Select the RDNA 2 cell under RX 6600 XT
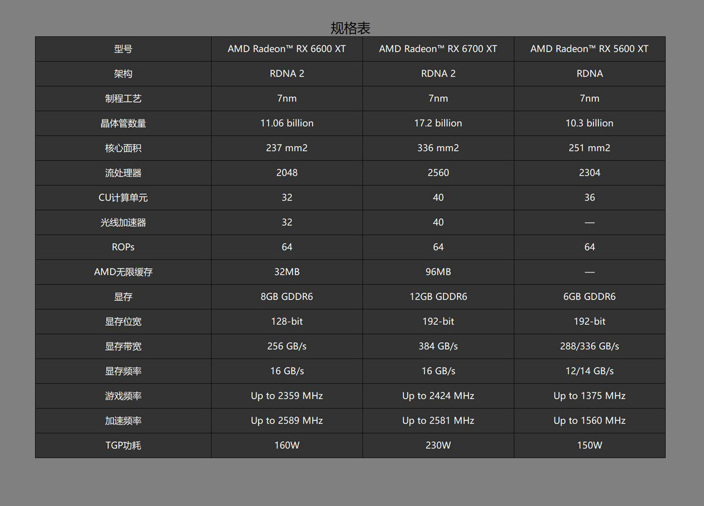The image size is (704, 506). [287, 73]
